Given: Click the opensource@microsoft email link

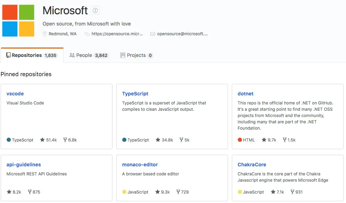Looking at the screenshot, I should [182, 34].
